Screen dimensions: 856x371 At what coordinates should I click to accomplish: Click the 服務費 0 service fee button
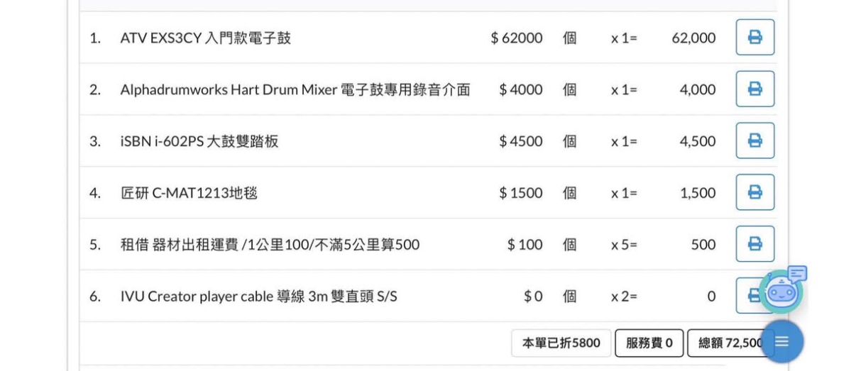click(x=649, y=343)
